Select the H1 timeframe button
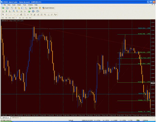 tap(16, 18)
